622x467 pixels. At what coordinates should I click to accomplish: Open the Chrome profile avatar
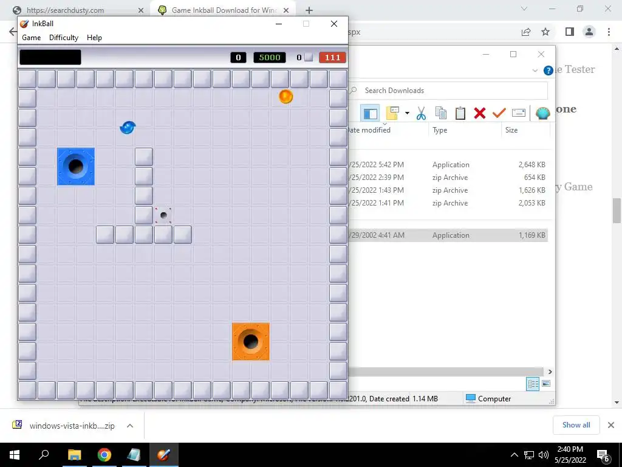coord(589,32)
